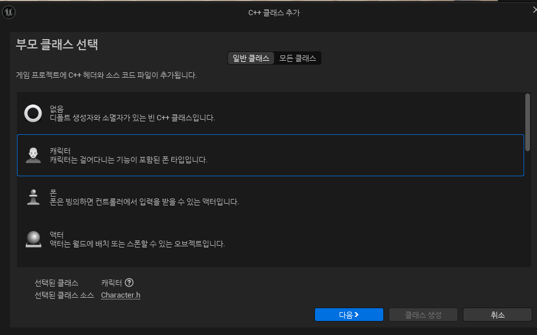The image size is (537, 335).
Task: Click the 부모 클래스 선택 heading
Action: (x=57, y=44)
